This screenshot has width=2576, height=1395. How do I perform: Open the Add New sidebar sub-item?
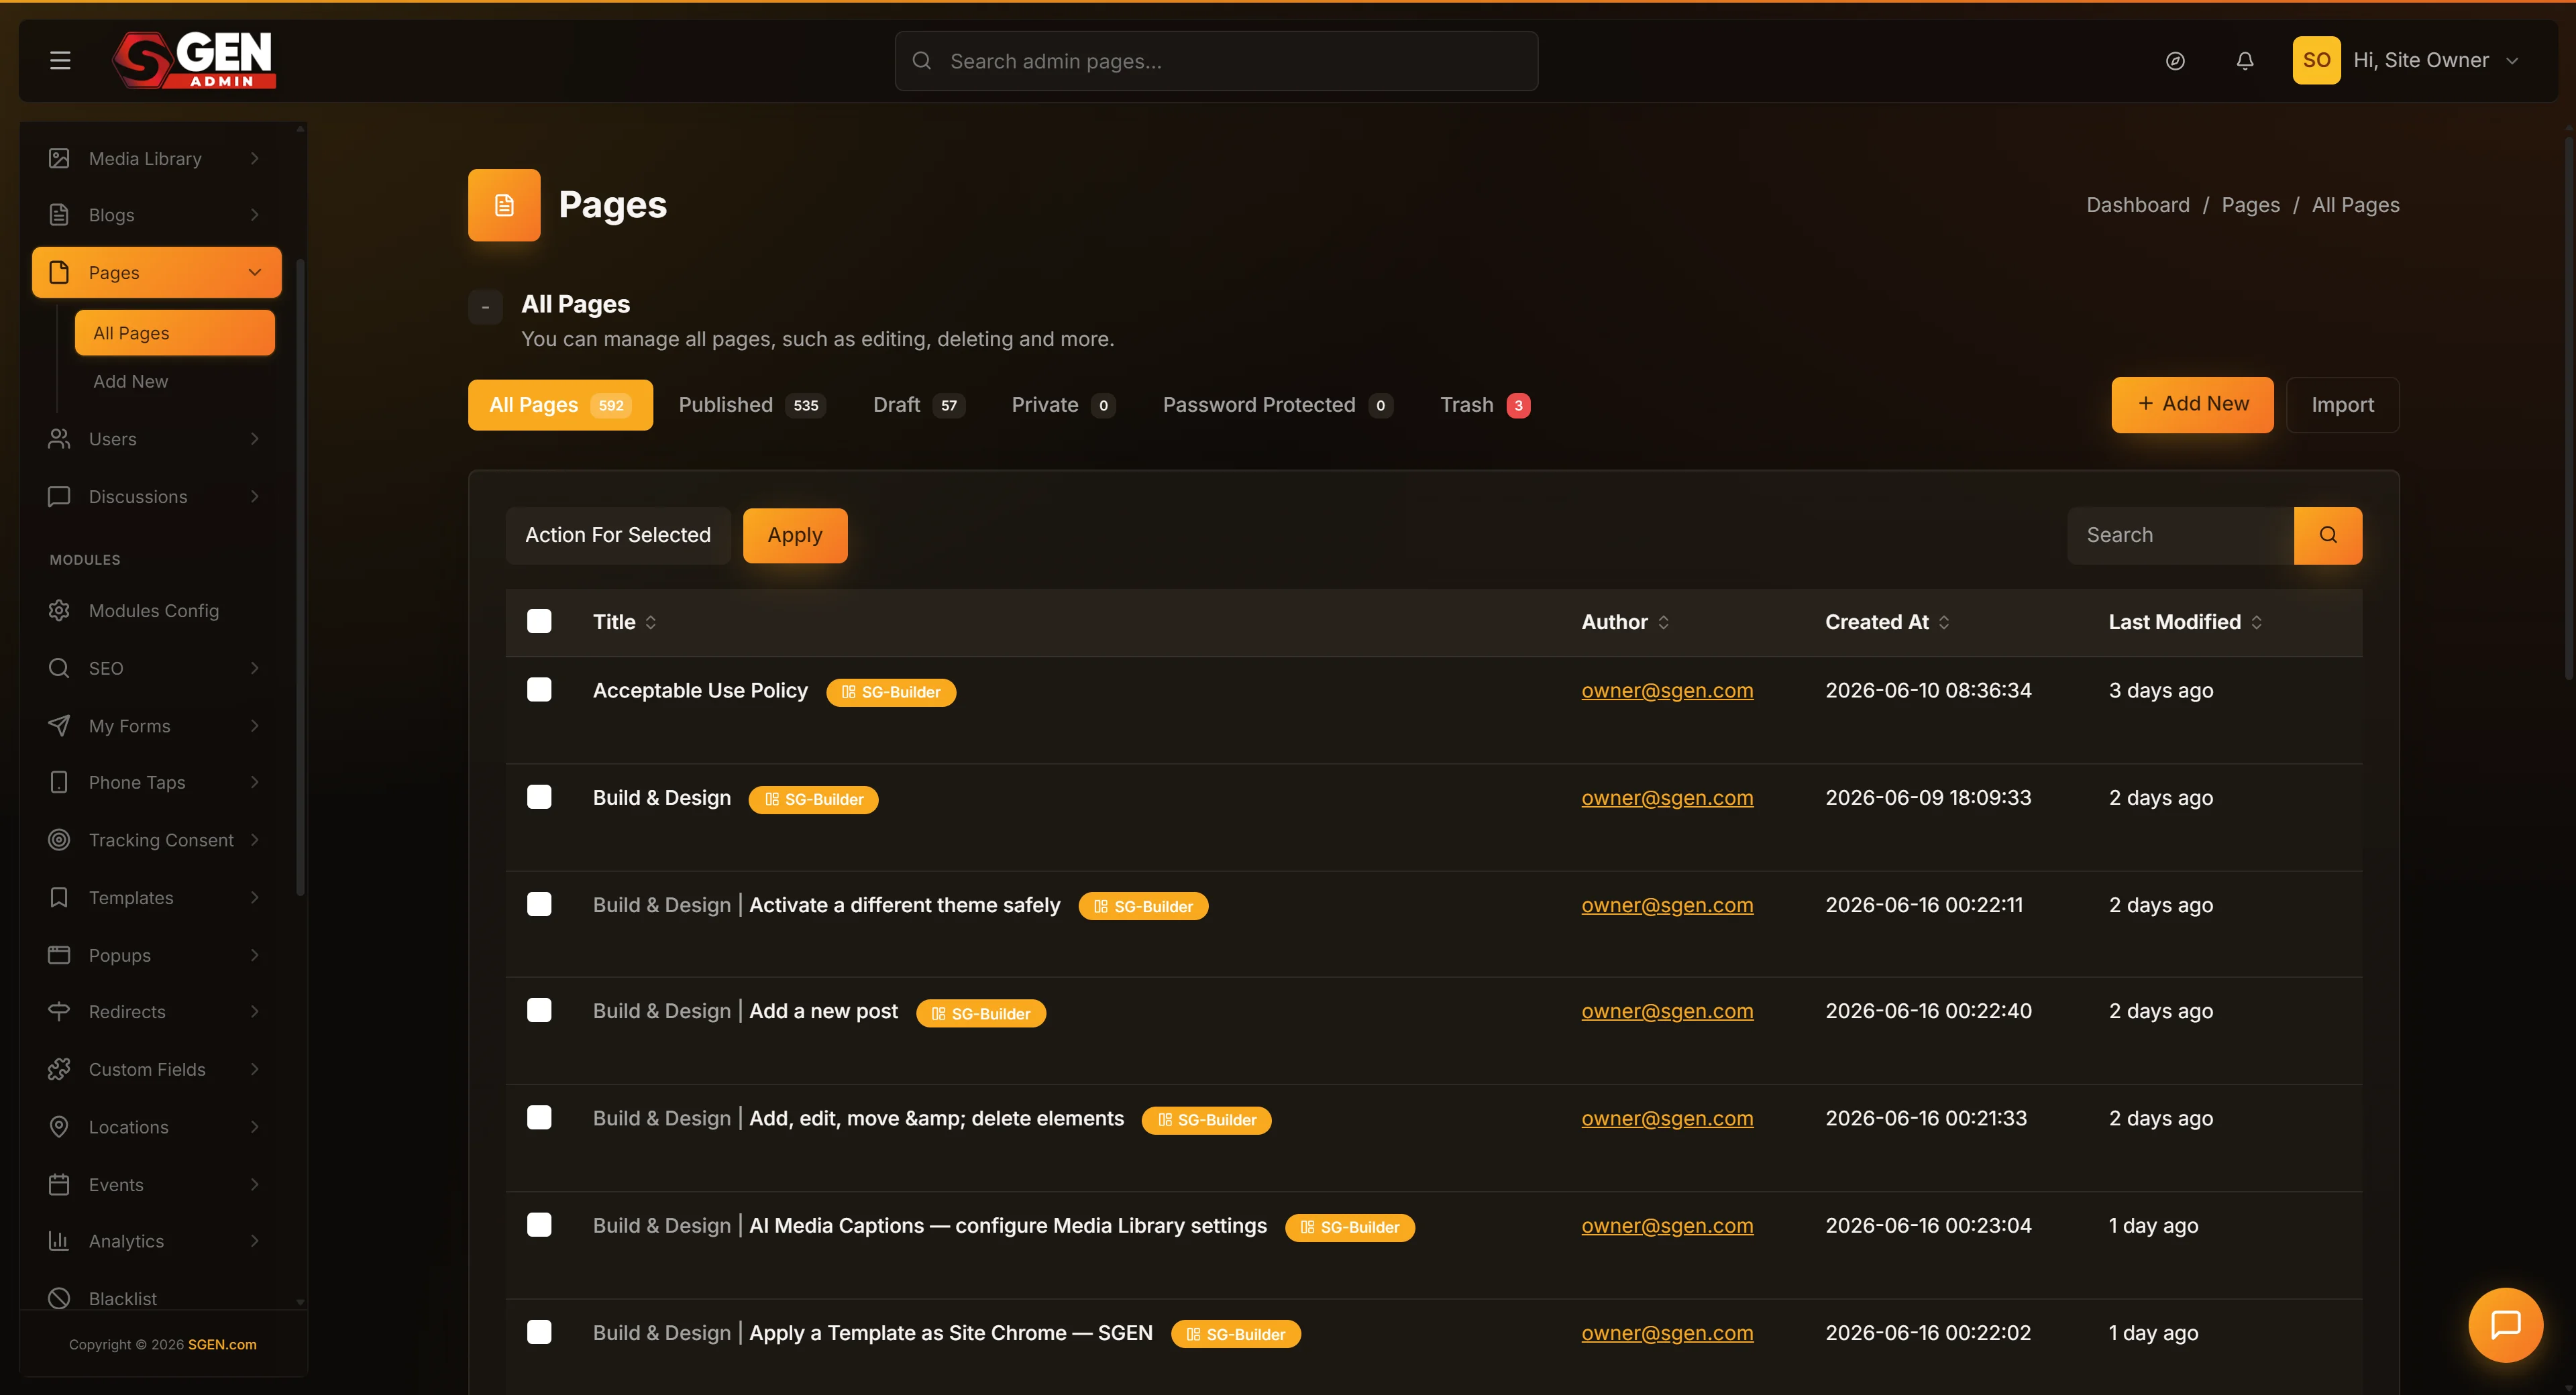(x=130, y=381)
